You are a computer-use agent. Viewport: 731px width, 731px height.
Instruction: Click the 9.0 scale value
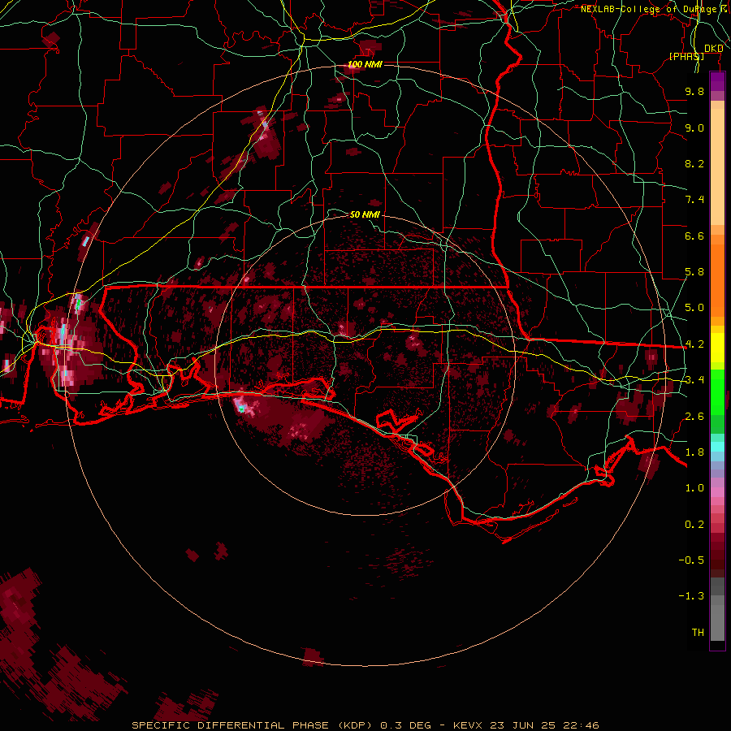coord(694,128)
